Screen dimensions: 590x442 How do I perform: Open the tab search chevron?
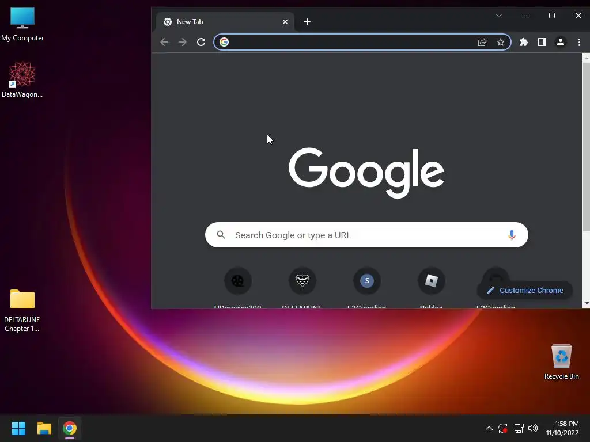(499, 16)
